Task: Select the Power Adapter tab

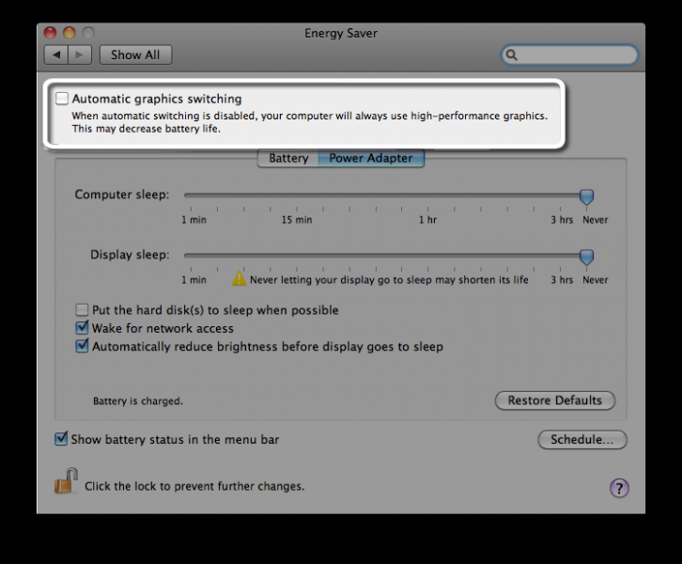Action: (371, 158)
